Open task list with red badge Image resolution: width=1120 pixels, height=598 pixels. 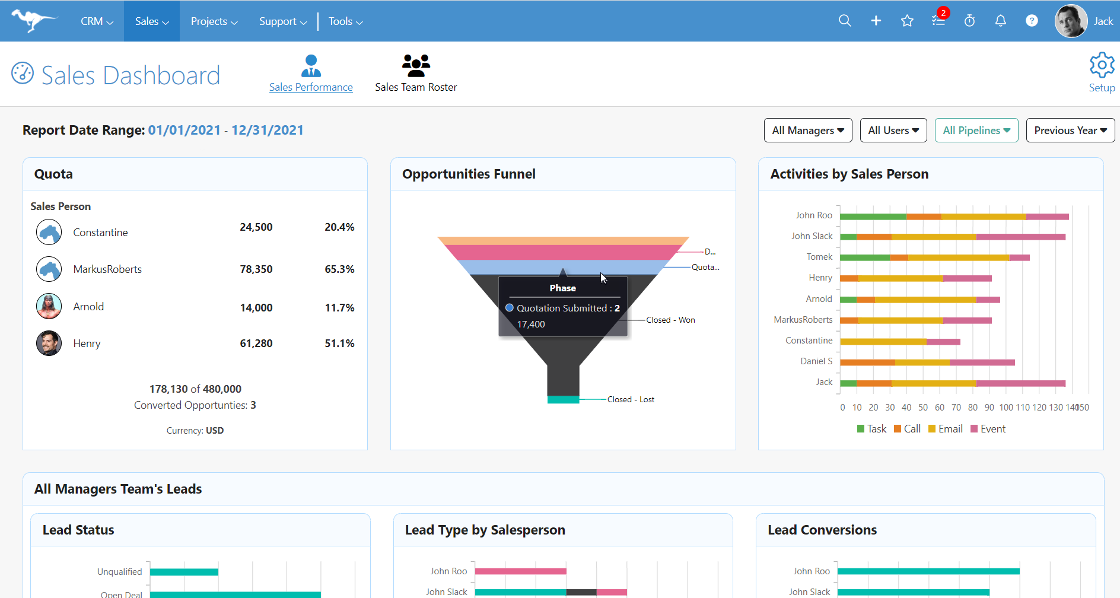(938, 21)
